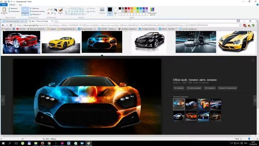Open the customize quick access toolbar arrow
Screen dimensions: 259x146
(14, 2)
